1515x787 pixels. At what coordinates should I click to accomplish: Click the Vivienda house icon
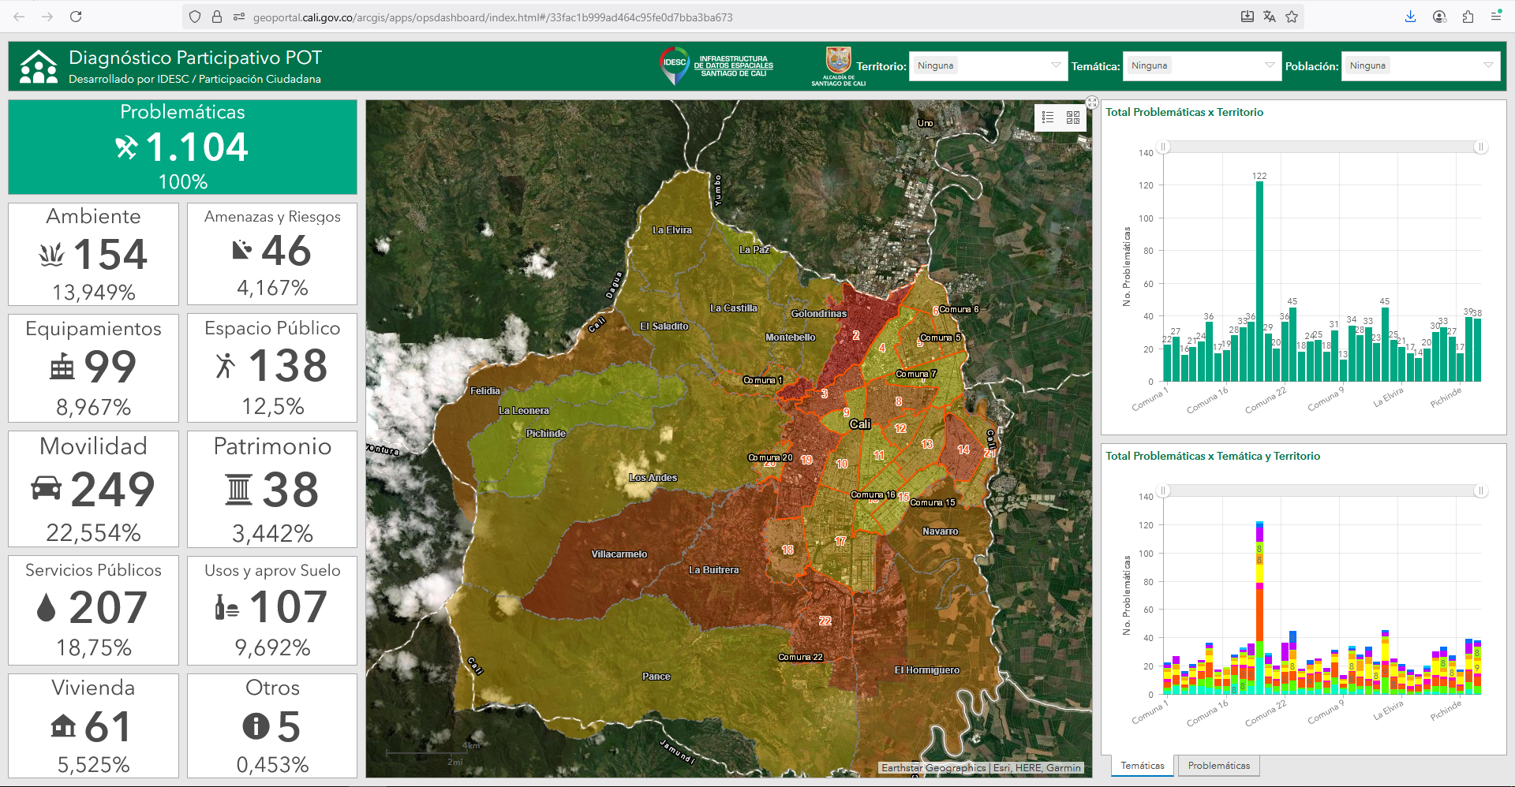tap(63, 725)
